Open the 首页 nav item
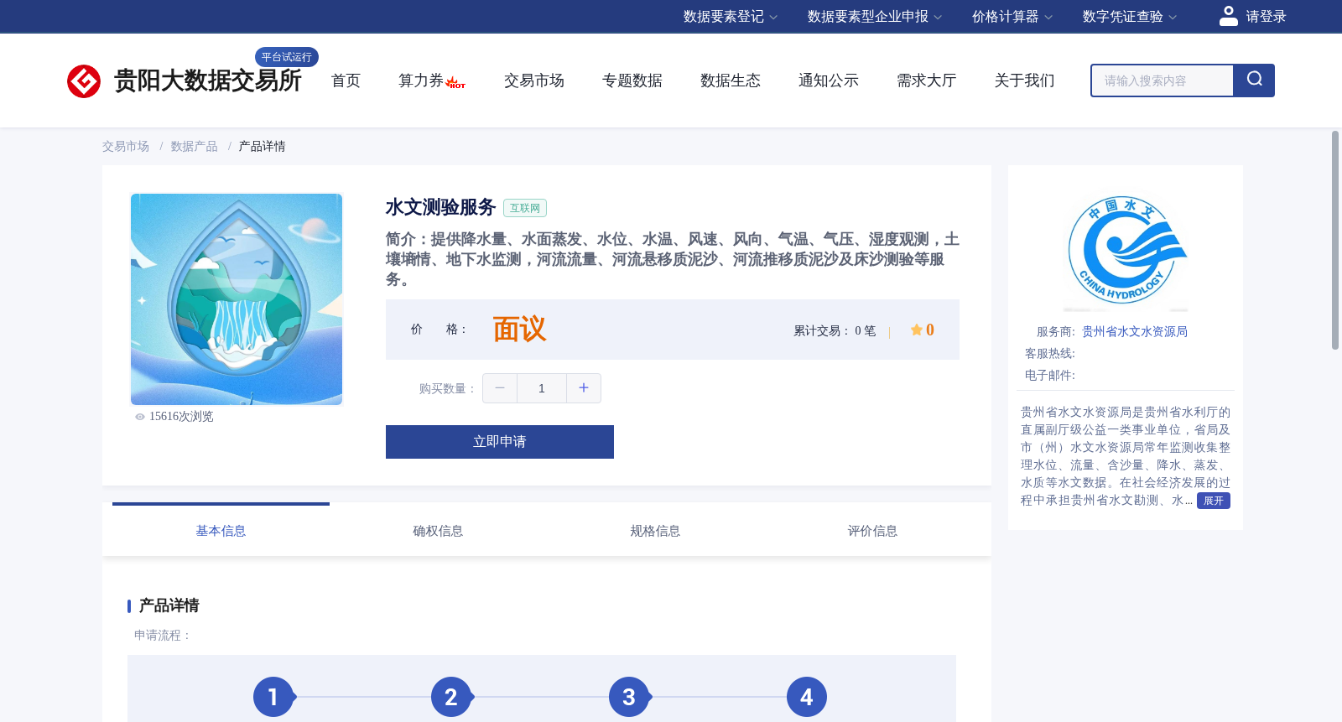 pyautogui.click(x=346, y=81)
